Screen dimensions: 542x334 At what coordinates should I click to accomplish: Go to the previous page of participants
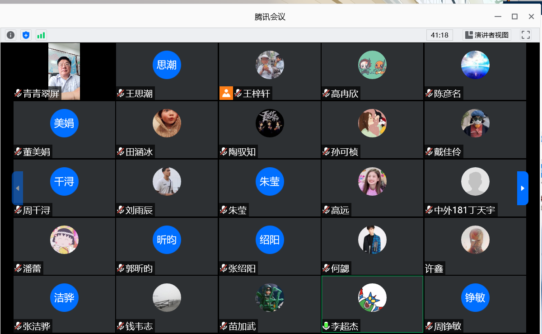coord(18,188)
